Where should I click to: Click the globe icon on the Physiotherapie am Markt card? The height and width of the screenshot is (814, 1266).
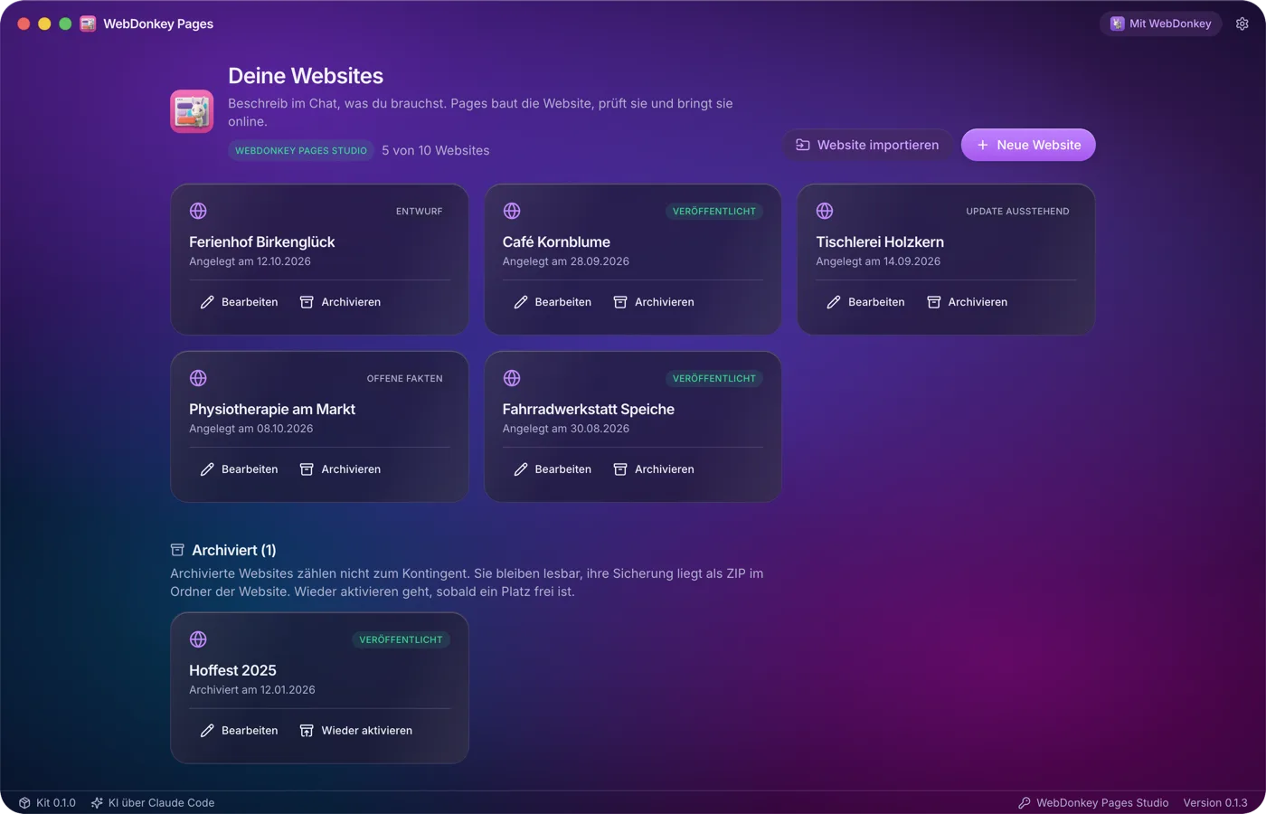[x=198, y=378]
